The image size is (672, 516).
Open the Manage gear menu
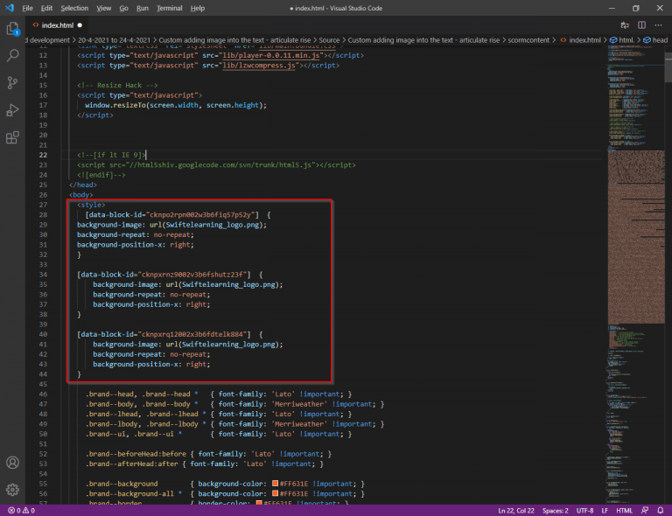13,490
